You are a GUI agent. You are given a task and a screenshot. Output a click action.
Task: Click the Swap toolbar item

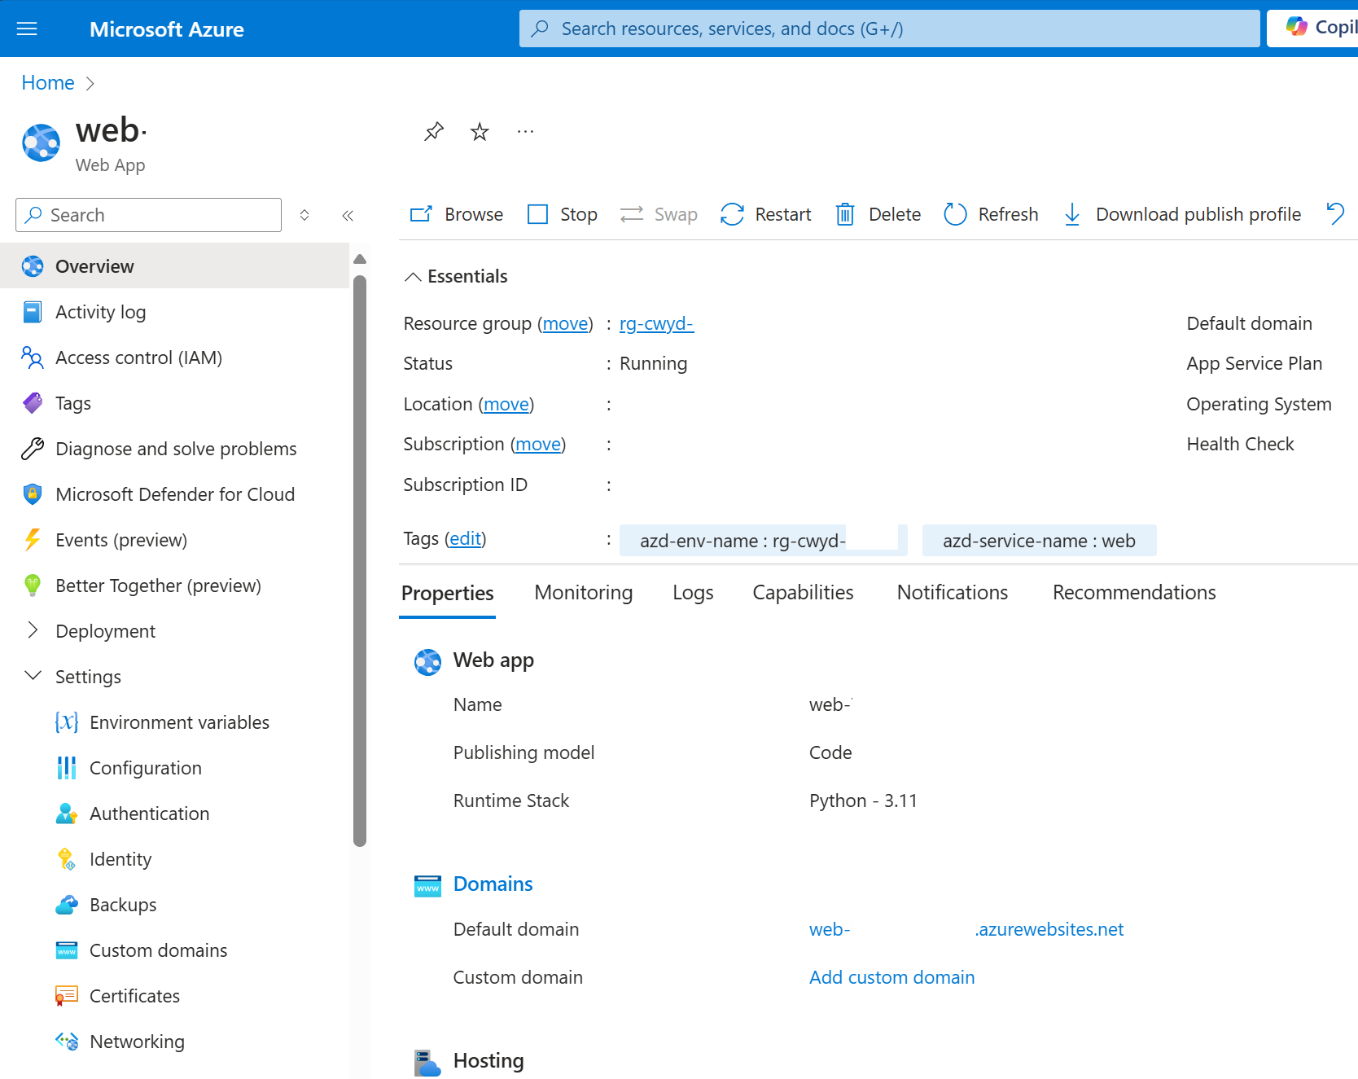coord(659,214)
